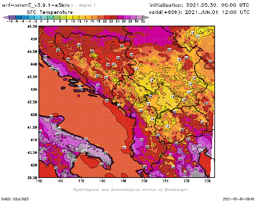The height and width of the screenshot is (201, 261).
Task: Click the legend swatch between 30 and 32
Action: pyautogui.click(x=139, y=17)
